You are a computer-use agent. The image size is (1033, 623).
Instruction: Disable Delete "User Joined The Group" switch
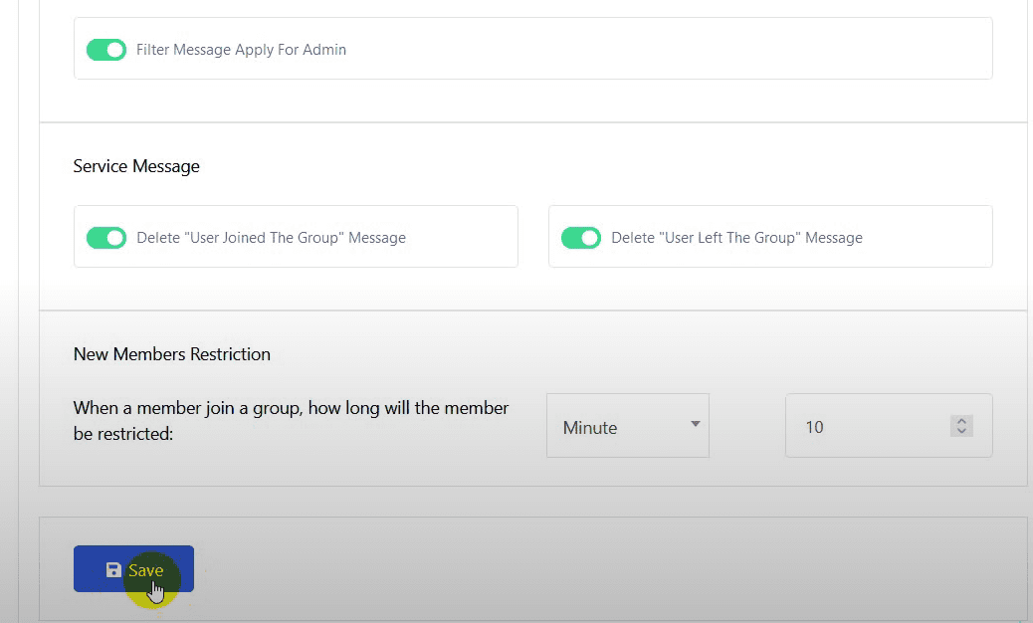pyautogui.click(x=105, y=238)
